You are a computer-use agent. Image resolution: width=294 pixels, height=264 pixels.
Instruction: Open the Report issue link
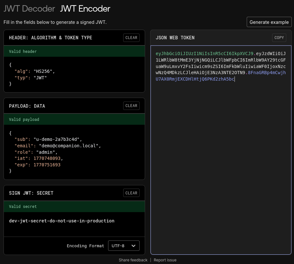[165, 260]
